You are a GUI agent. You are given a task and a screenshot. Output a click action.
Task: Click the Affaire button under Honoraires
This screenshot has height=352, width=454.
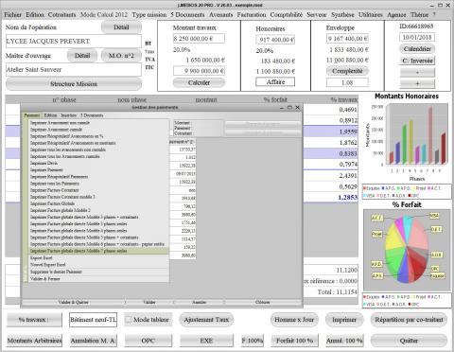(275, 82)
